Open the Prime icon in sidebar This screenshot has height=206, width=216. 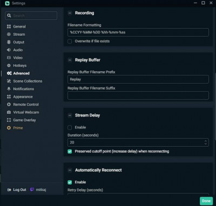(x=9, y=128)
